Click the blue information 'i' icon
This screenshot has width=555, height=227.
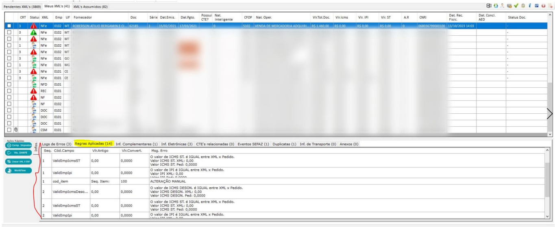tap(530, 6)
